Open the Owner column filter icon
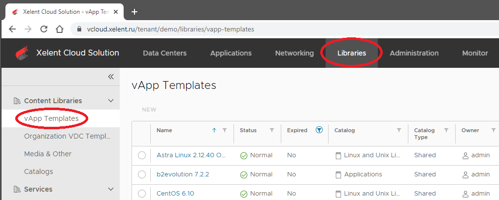The height and width of the screenshot is (200, 499). pyautogui.click(x=493, y=130)
